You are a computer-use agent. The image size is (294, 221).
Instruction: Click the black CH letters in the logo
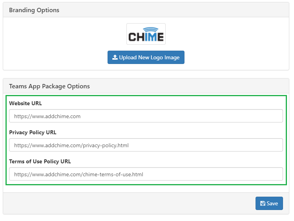pos(136,37)
